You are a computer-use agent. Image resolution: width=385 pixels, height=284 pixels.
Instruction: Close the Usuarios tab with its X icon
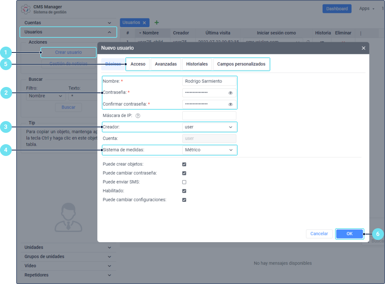coord(144,23)
